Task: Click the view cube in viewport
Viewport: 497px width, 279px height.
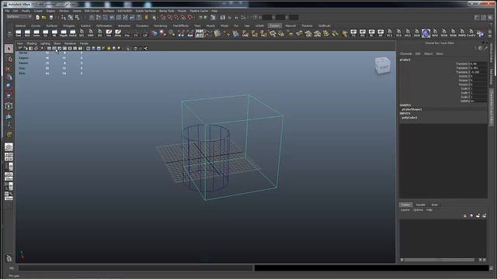Action: click(382, 65)
